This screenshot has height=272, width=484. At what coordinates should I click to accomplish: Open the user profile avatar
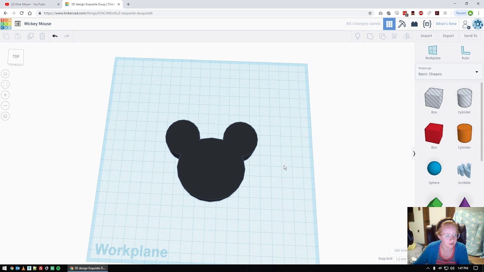pyautogui.click(x=478, y=24)
